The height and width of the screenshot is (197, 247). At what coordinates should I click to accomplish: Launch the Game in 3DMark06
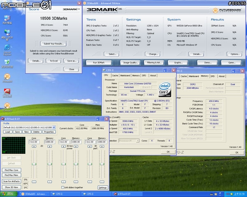(x=231, y=62)
